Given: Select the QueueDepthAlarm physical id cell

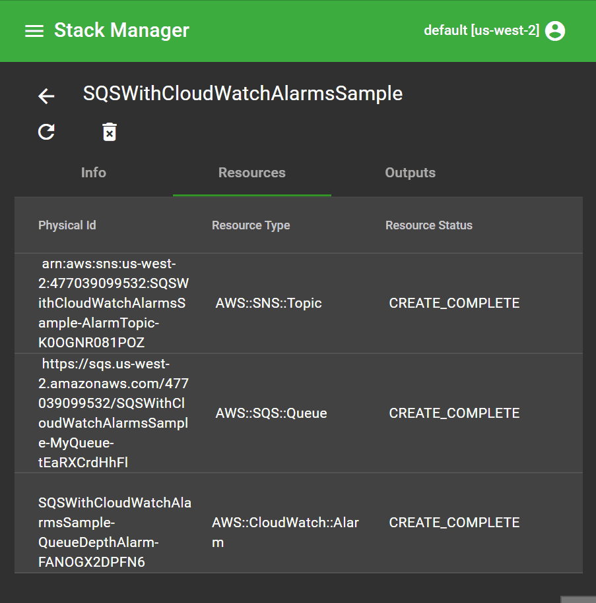Looking at the screenshot, I should (114, 532).
